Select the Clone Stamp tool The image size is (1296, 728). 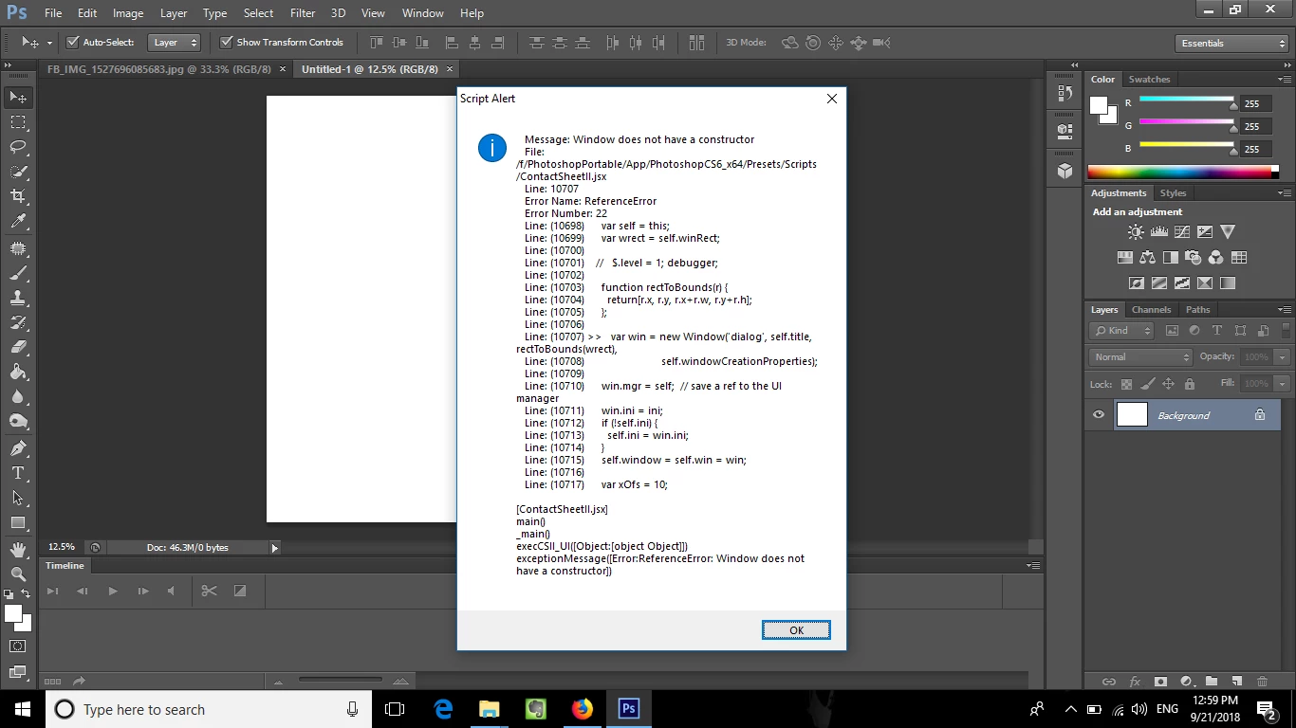pyautogui.click(x=18, y=298)
